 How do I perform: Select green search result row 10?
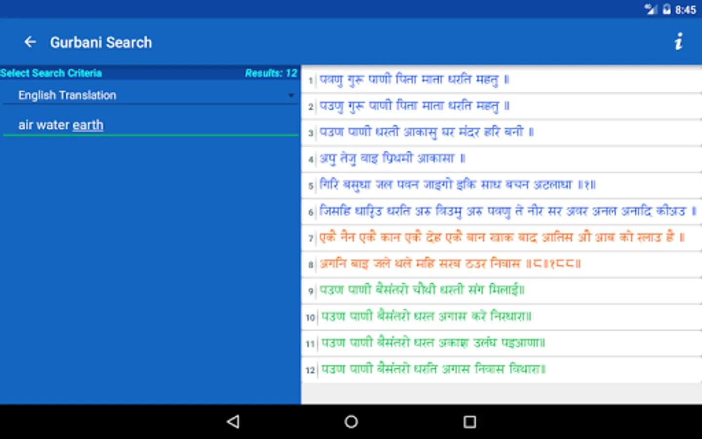tap(502, 317)
